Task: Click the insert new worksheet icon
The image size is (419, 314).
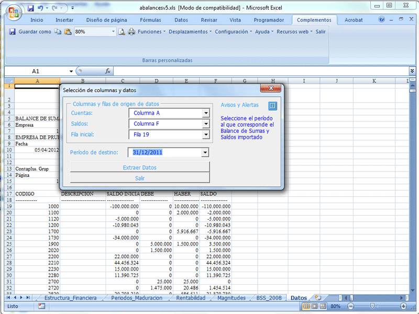Action: [318, 297]
